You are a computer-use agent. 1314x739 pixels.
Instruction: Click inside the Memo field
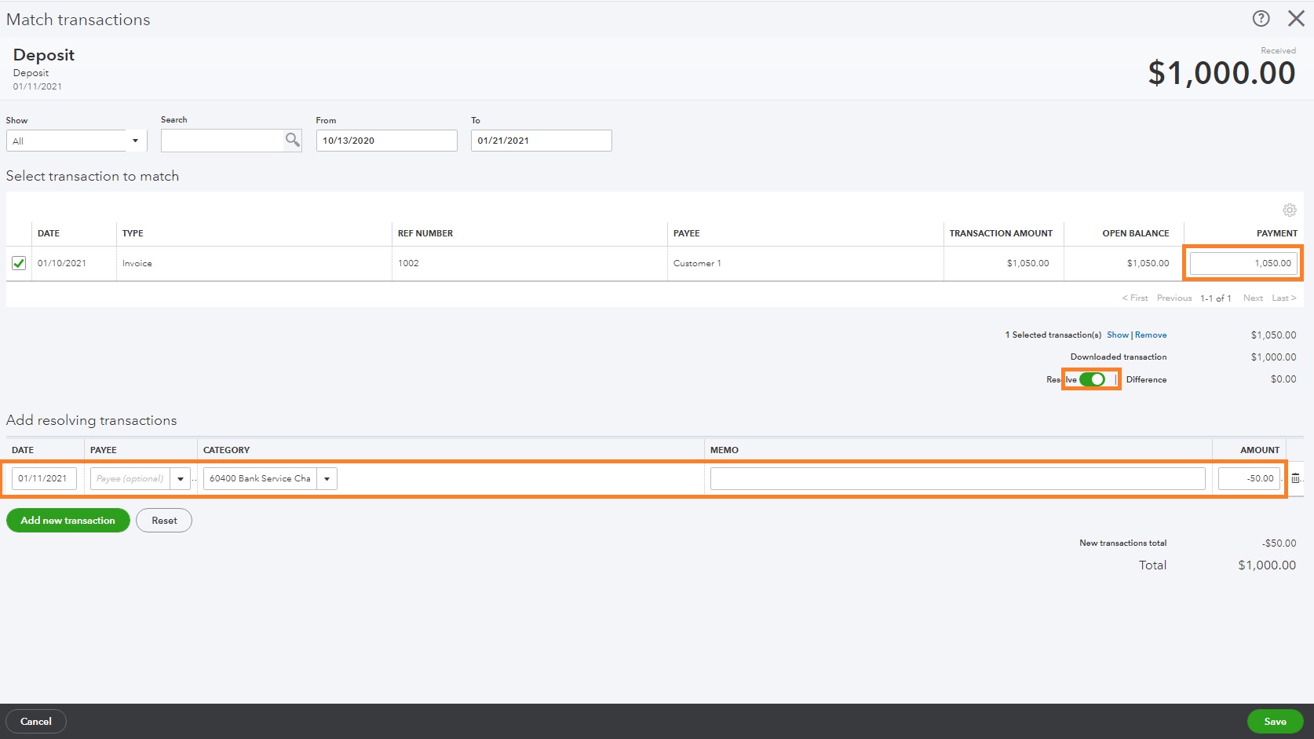coord(956,478)
